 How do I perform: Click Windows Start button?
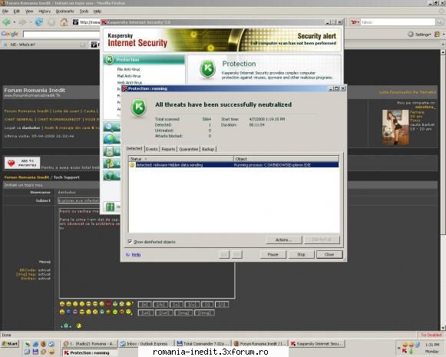pyautogui.click(x=10, y=344)
